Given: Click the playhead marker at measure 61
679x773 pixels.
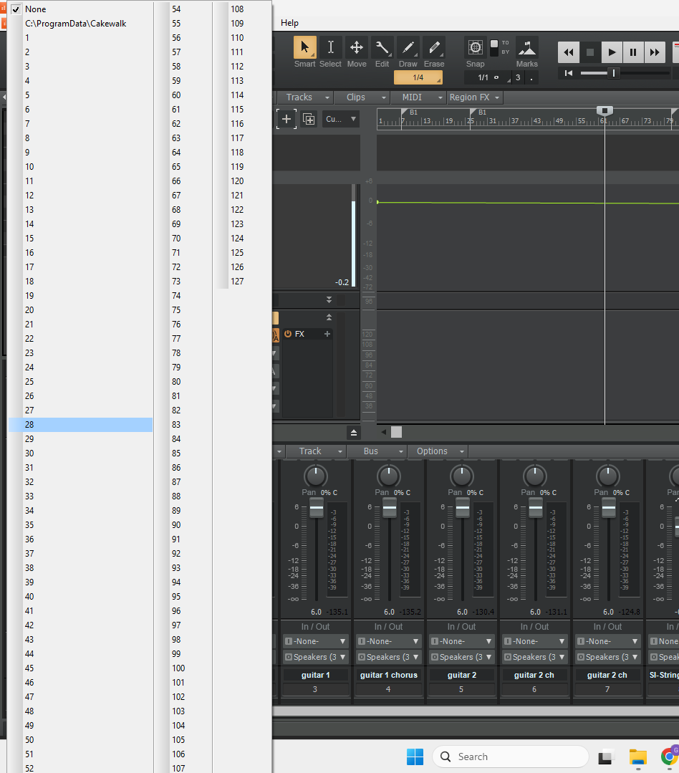Looking at the screenshot, I should 605,110.
